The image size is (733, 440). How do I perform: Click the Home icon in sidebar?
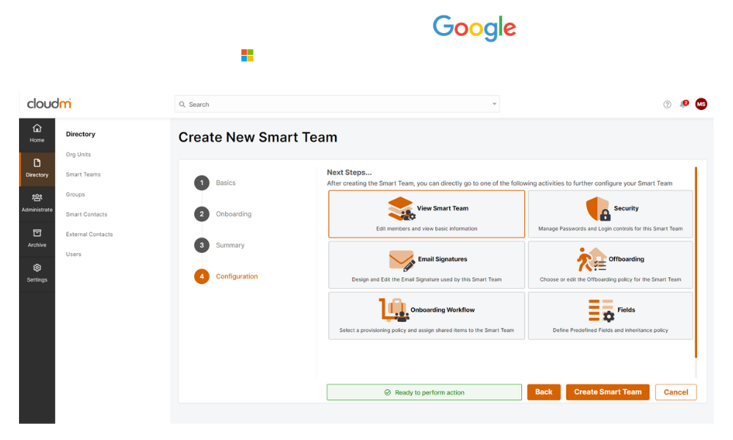pyautogui.click(x=37, y=129)
